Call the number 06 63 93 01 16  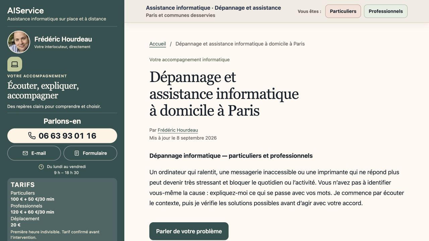62,136
